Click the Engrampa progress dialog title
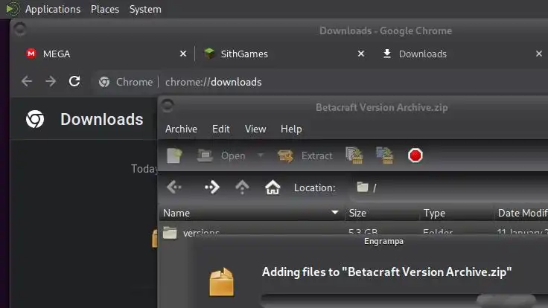Viewport: 548px width, 308px height. tap(383, 241)
